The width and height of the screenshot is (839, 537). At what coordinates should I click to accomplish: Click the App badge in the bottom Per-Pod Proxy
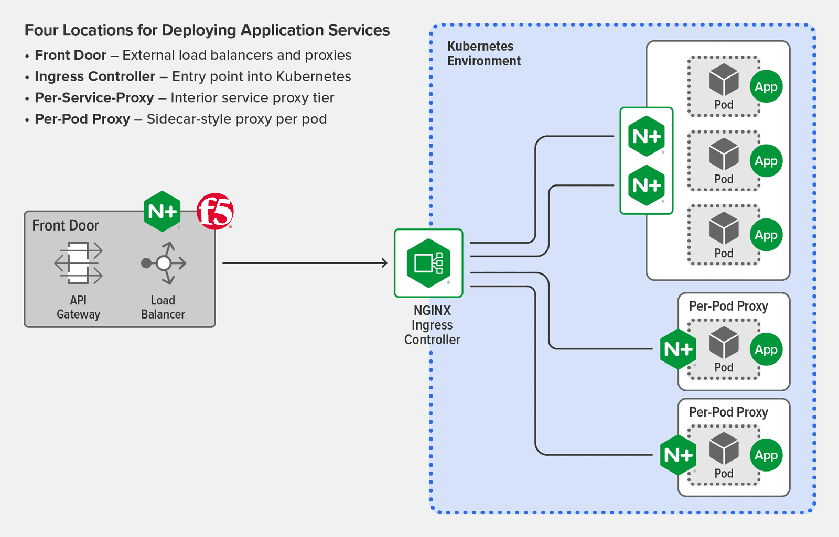pyautogui.click(x=766, y=455)
